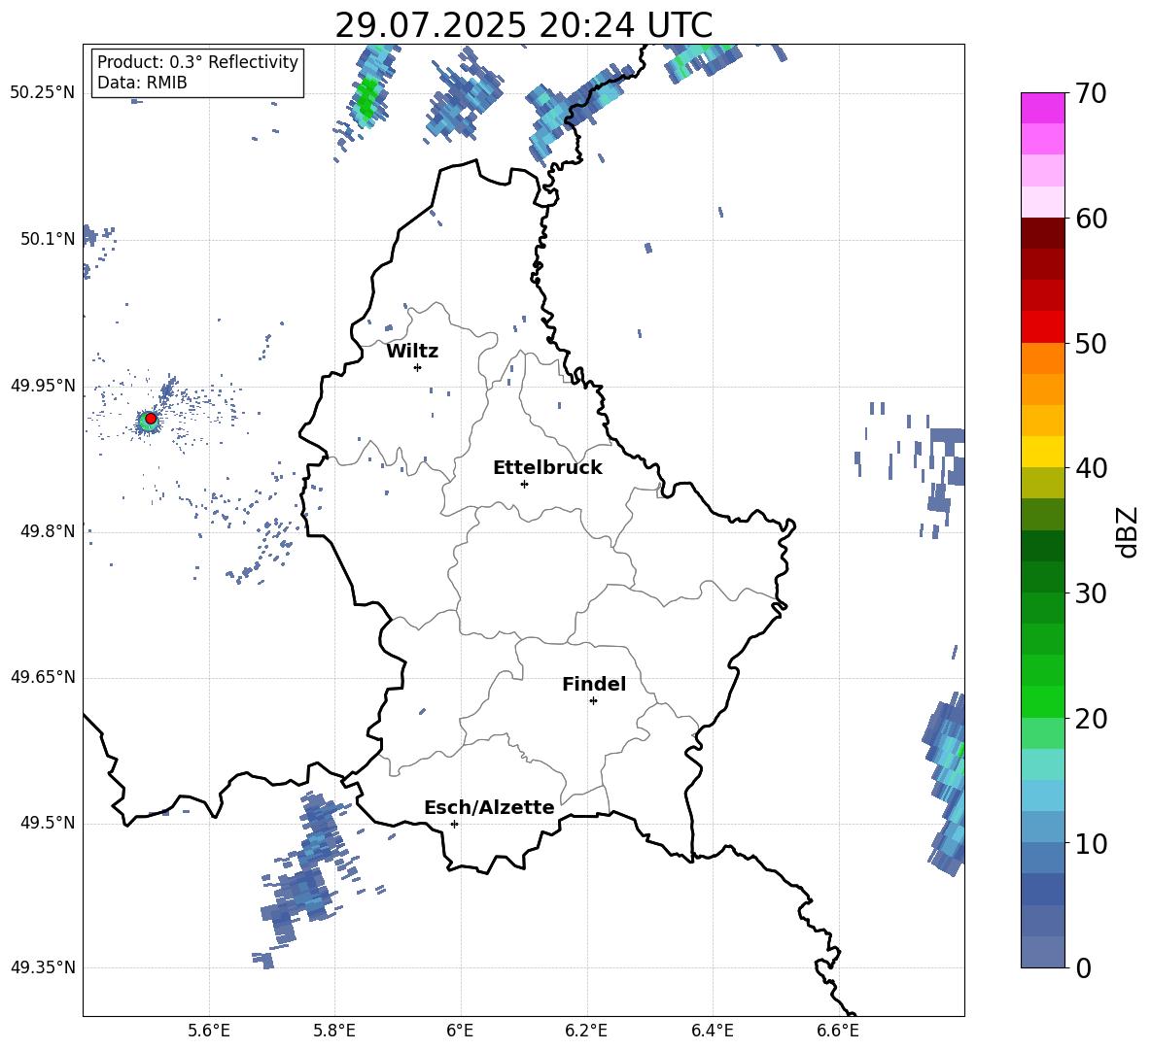Screen dimensions: 1151x1050
Task: Click the longitude label 6°E
Action: [460, 1031]
